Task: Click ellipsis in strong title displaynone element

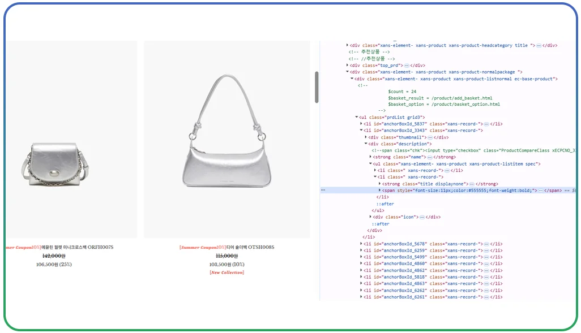Action: tap(471, 184)
